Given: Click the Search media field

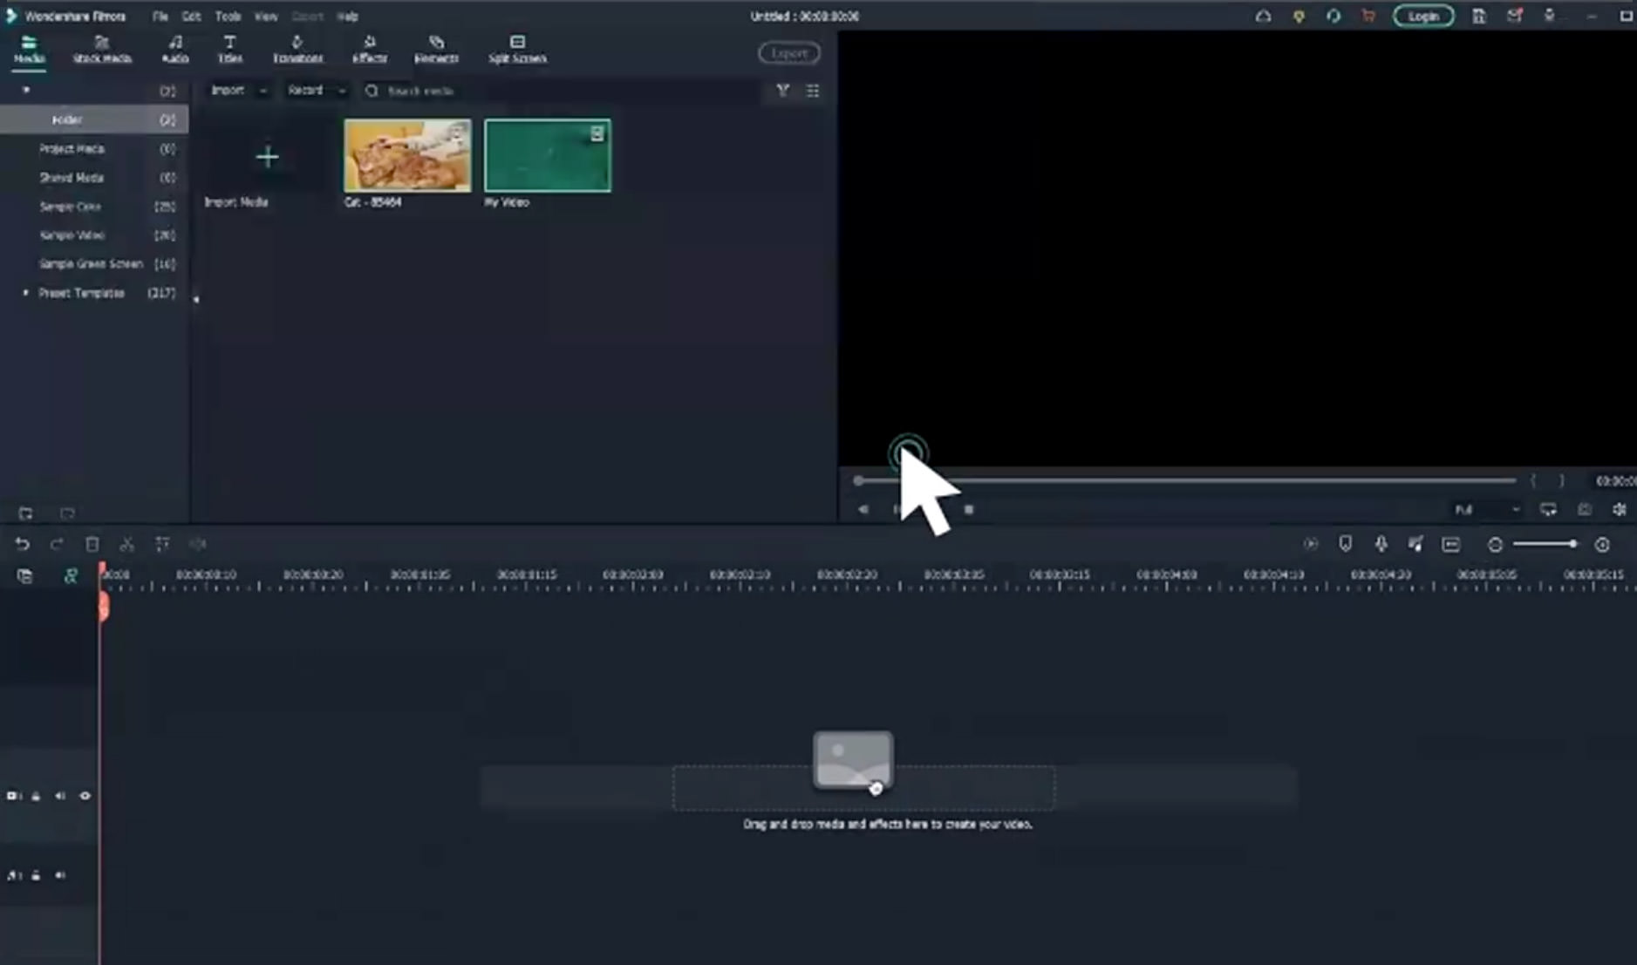Looking at the screenshot, I should (558, 91).
